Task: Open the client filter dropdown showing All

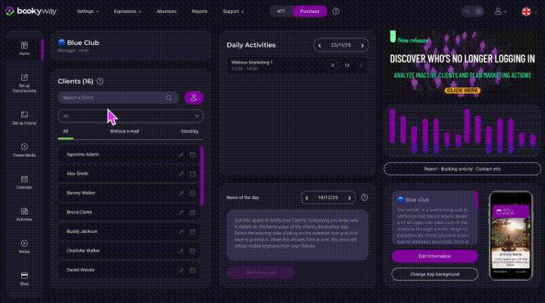Action: (x=131, y=116)
